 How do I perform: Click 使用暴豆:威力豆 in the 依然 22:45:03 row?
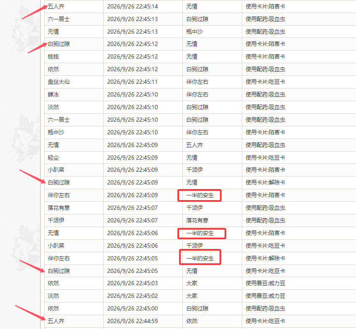point(265,283)
